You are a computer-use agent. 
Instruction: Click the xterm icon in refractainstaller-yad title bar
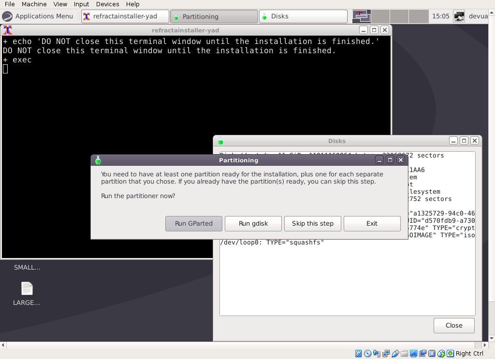8,30
